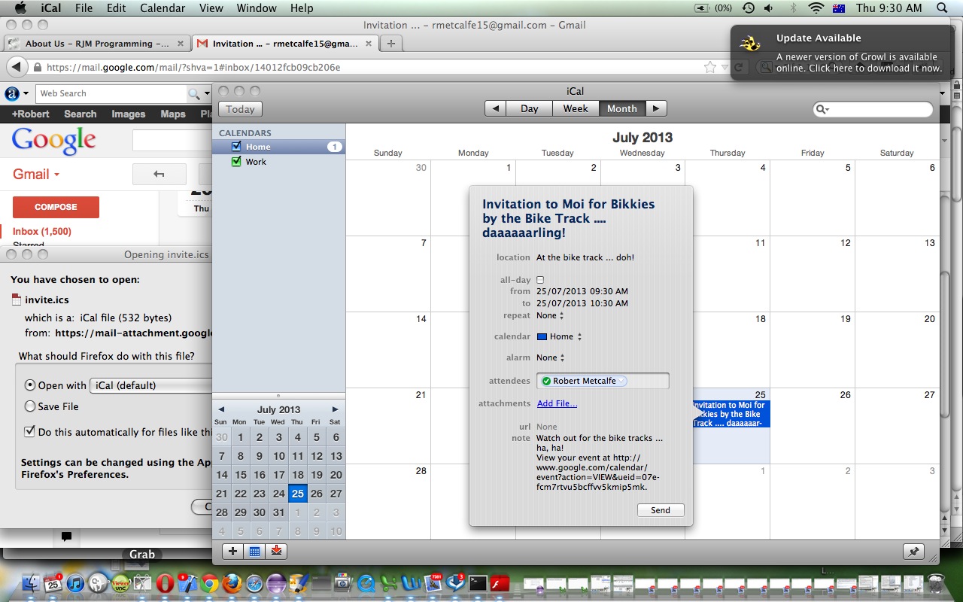This screenshot has height=602, width=963.
Task: Expand the calendar Home selector
Action: (x=560, y=336)
